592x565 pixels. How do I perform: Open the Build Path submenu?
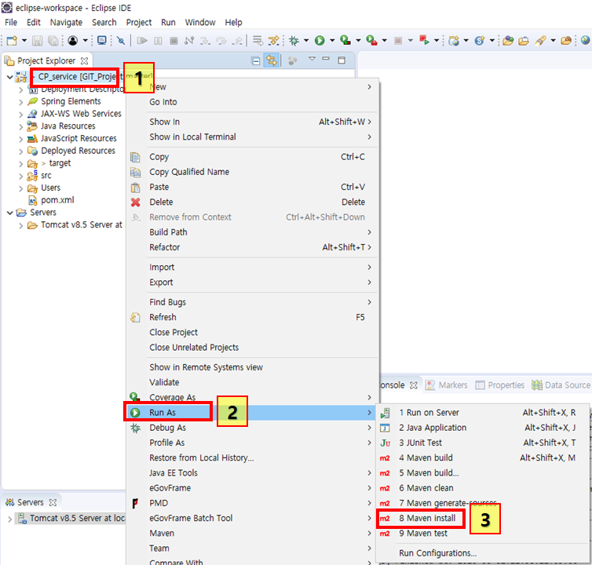[252, 232]
